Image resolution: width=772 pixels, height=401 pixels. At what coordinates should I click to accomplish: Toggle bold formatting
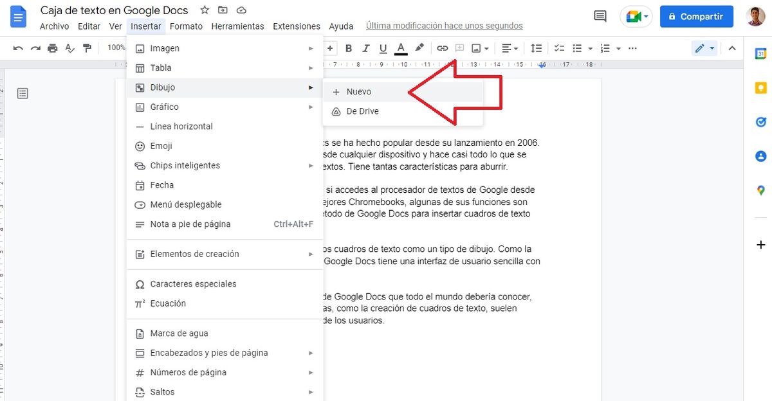(x=349, y=48)
